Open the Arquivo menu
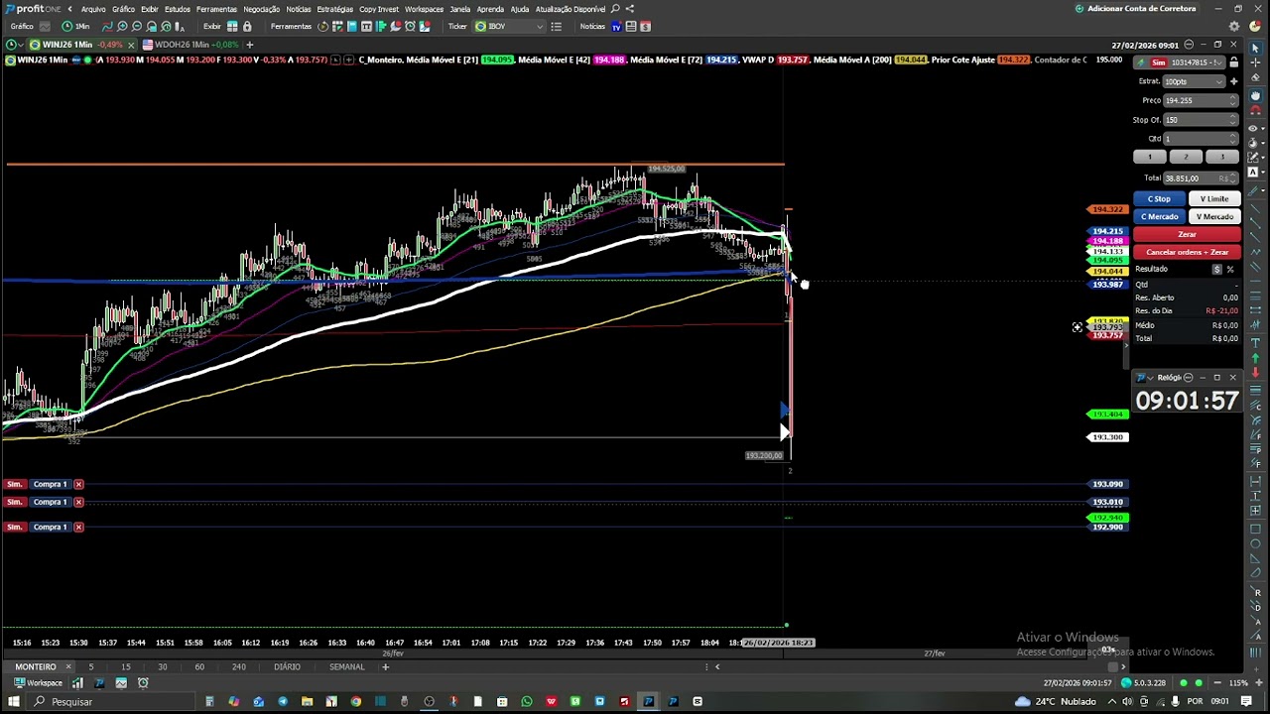 (93, 9)
